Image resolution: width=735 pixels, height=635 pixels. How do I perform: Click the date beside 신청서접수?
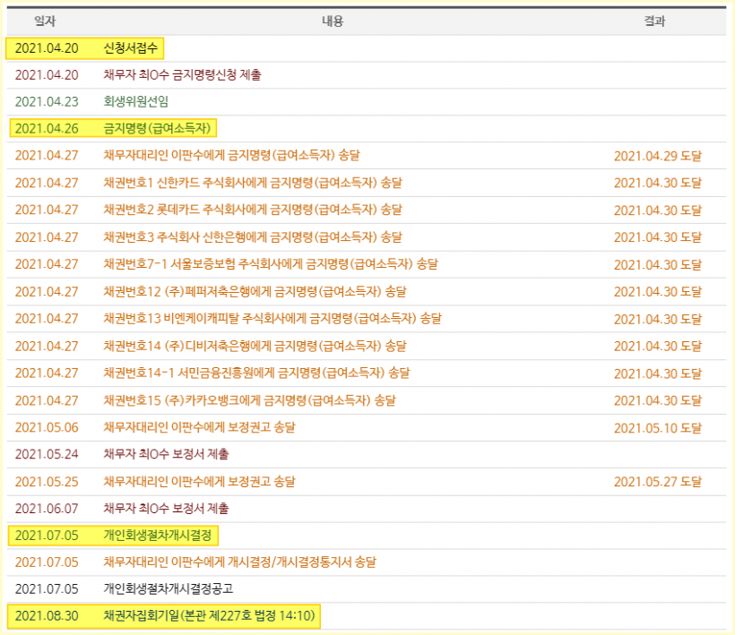pos(47,48)
